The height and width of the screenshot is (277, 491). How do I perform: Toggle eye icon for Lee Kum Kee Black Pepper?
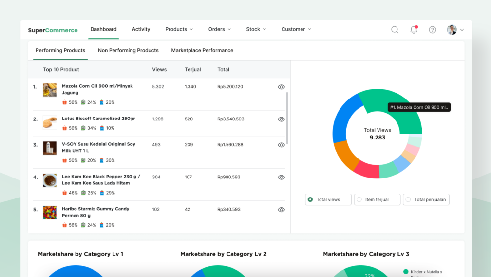pyautogui.click(x=281, y=177)
